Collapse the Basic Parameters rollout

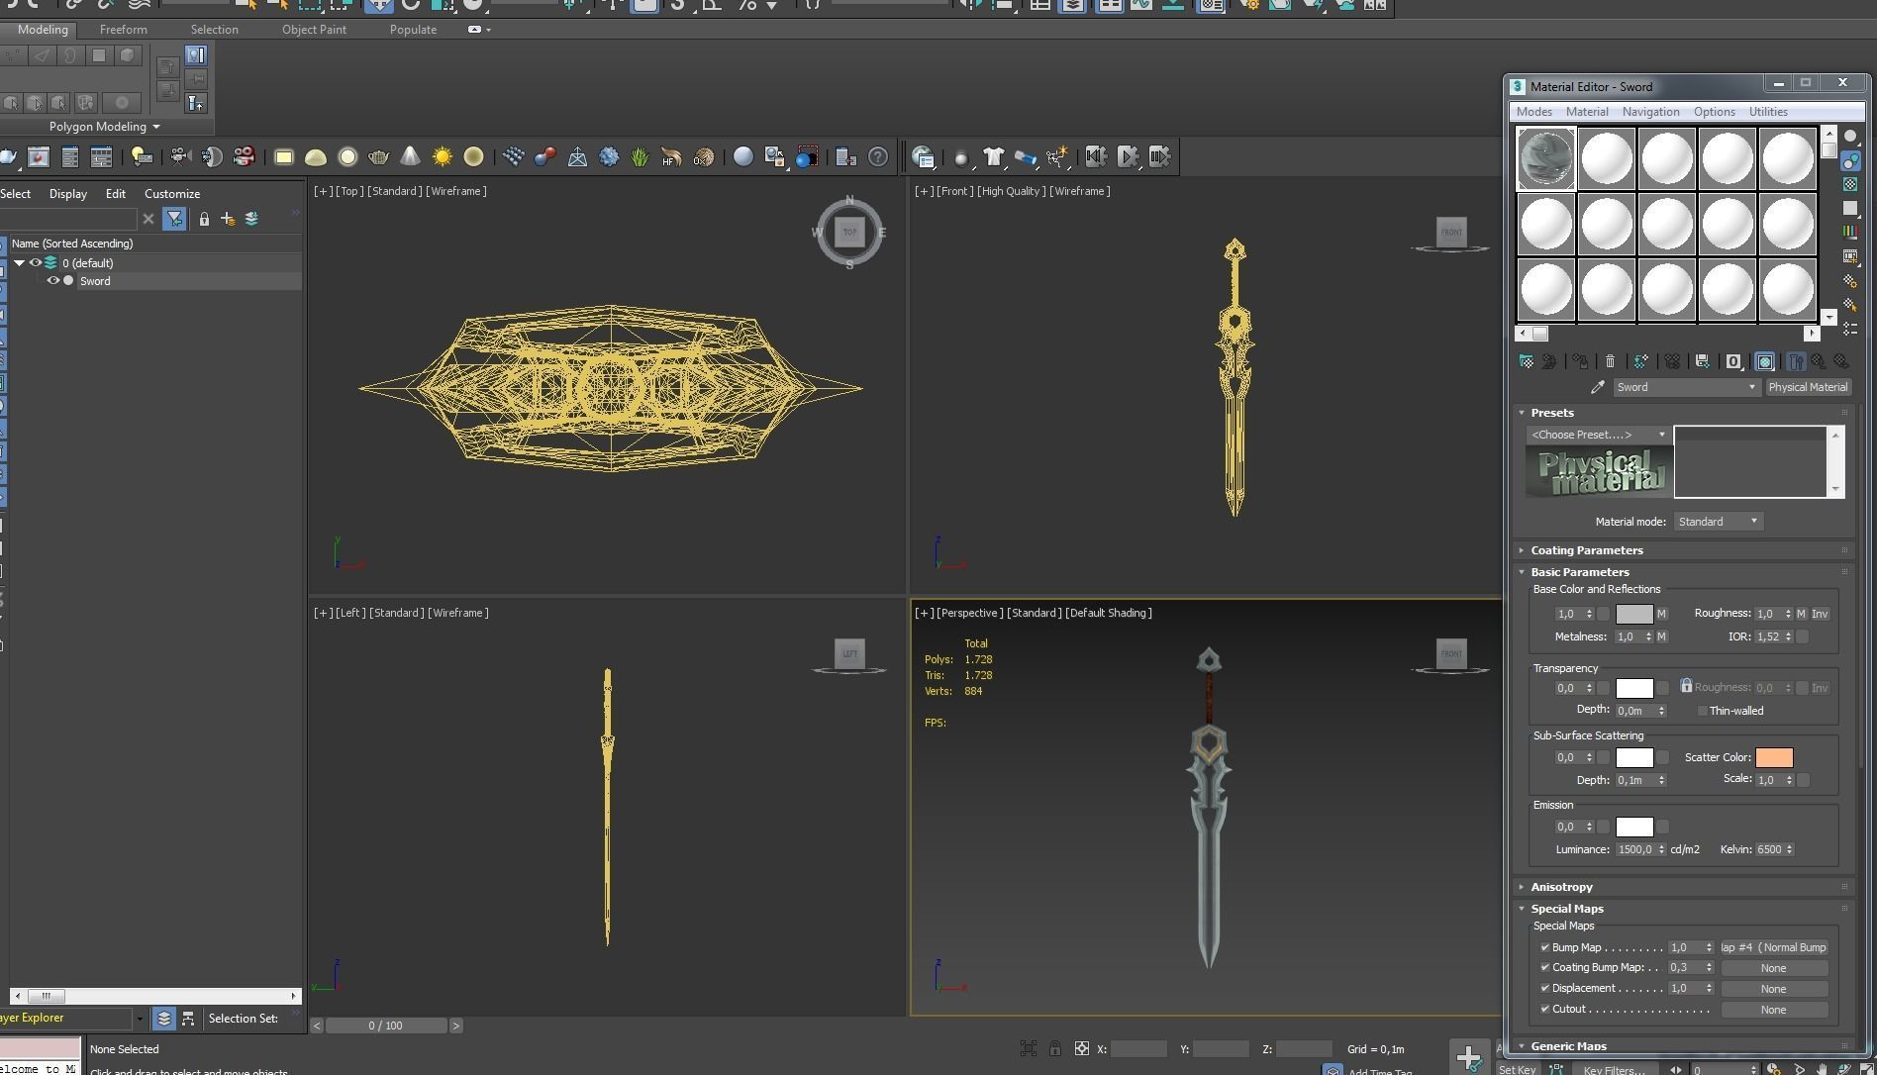click(1579, 572)
